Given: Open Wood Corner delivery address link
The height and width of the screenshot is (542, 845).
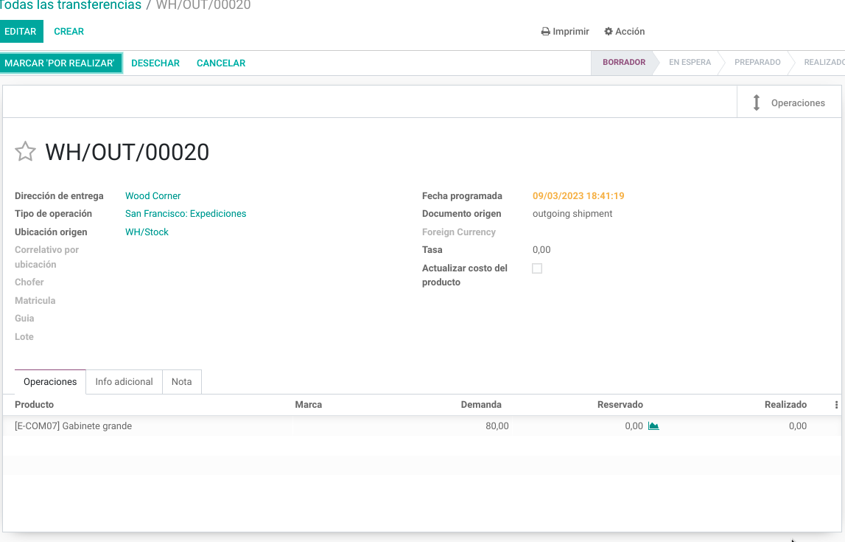Looking at the screenshot, I should (153, 195).
